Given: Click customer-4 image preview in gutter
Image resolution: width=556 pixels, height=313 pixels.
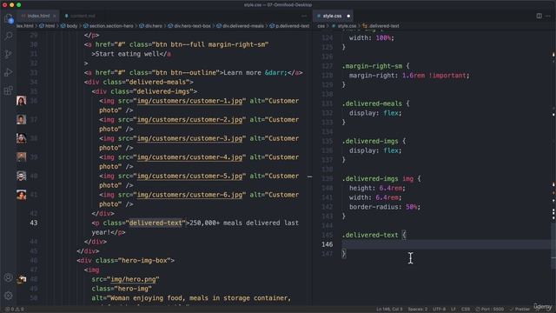Looking at the screenshot, I should click(x=21, y=156).
